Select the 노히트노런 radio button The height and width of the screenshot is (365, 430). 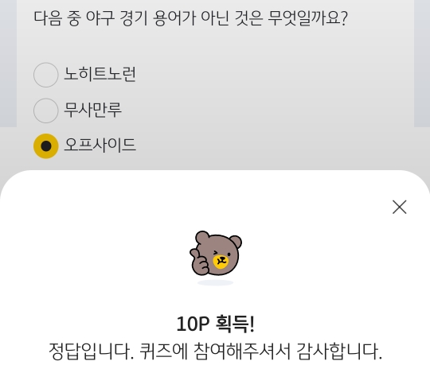coord(46,75)
